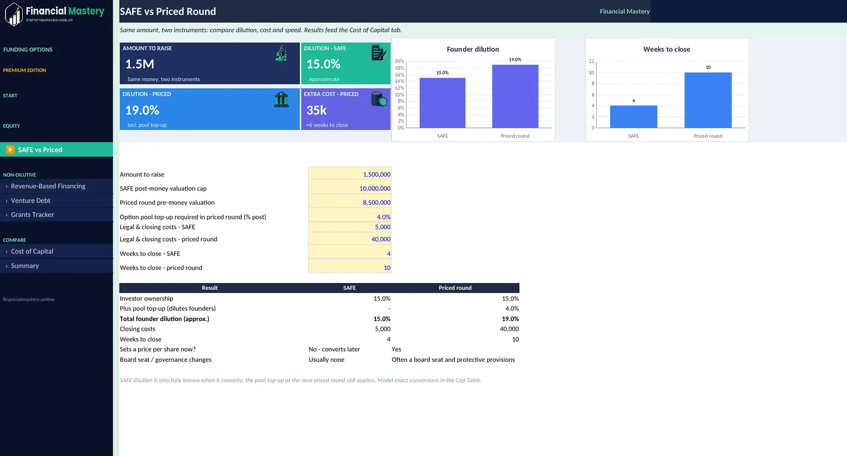847x456 pixels.
Task: Select the SAFE vs Priced navigation item
Action: pyautogui.click(x=57, y=150)
